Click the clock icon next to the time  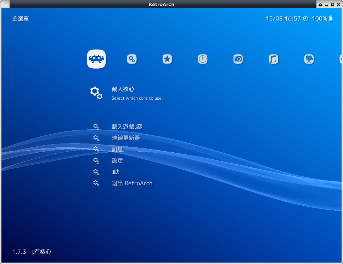click(x=306, y=19)
